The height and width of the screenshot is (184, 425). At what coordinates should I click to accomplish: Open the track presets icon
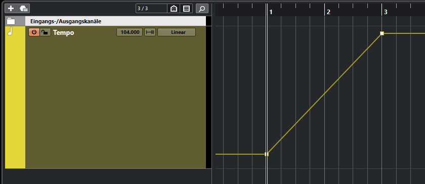point(24,9)
